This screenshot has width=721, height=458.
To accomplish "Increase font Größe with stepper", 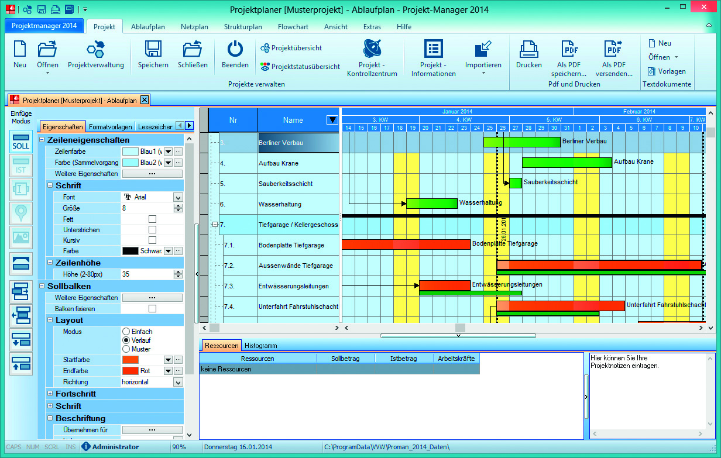I will (x=178, y=206).
